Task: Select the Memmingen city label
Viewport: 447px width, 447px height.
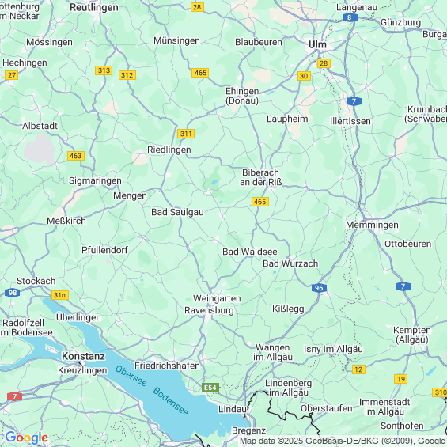Action: (372, 225)
